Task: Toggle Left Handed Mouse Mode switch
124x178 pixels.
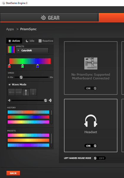Action: tap(99, 158)
